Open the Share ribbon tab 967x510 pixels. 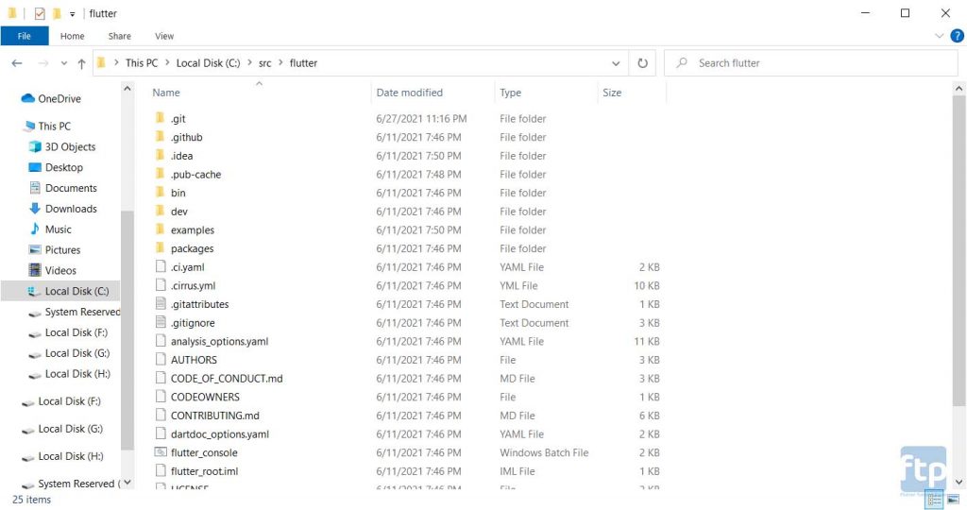[x=119, y=36]
